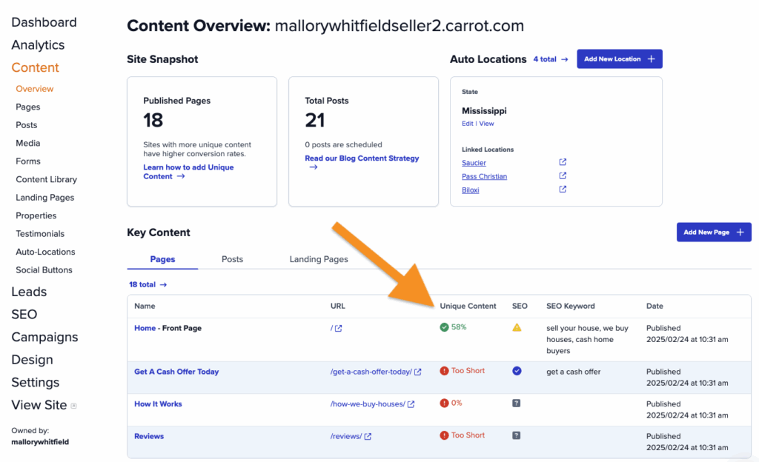Click red alert icon in Reviews row
Viewport: 759px width, 462px height.
[444, 435]
